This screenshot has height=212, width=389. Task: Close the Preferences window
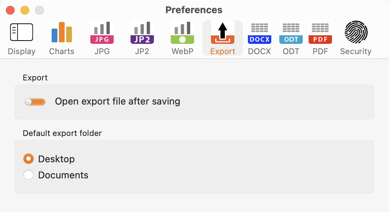pyautogui.click(x=10, y=10)
